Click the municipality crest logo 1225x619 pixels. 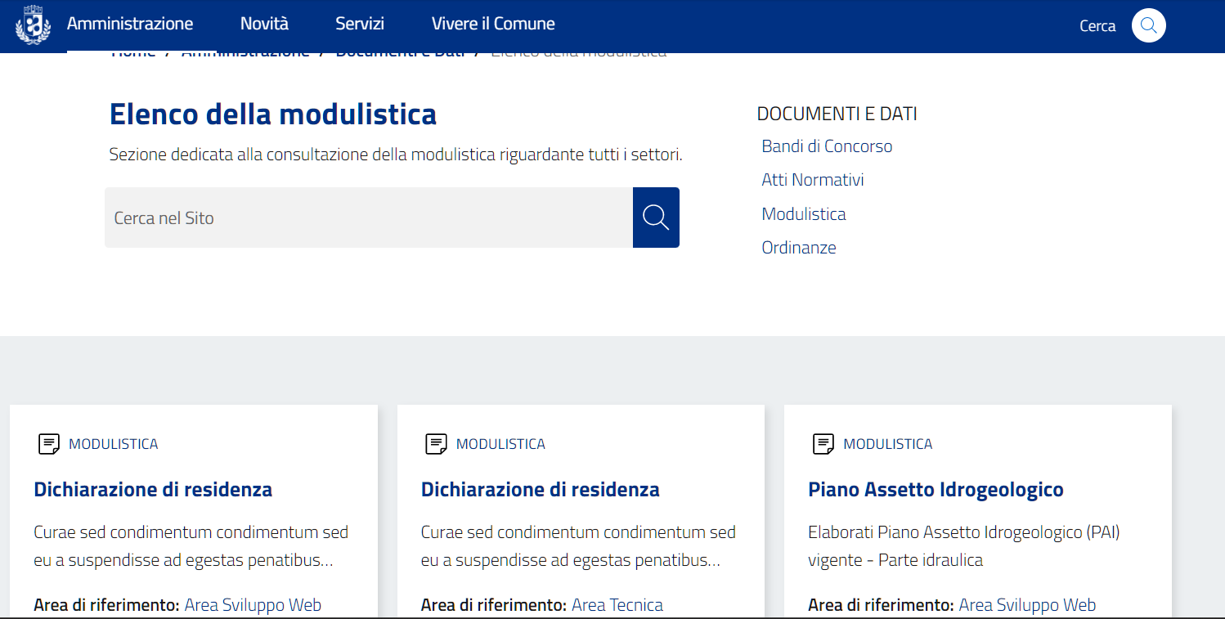click(x=34, y=25)
